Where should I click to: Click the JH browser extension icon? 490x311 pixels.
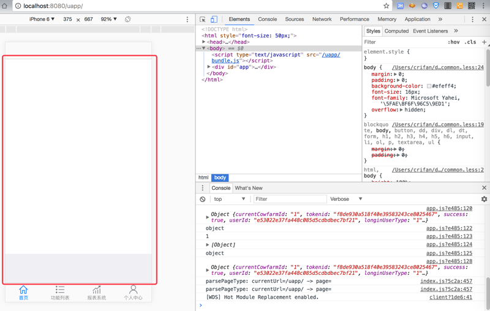(x=400, y=6)
